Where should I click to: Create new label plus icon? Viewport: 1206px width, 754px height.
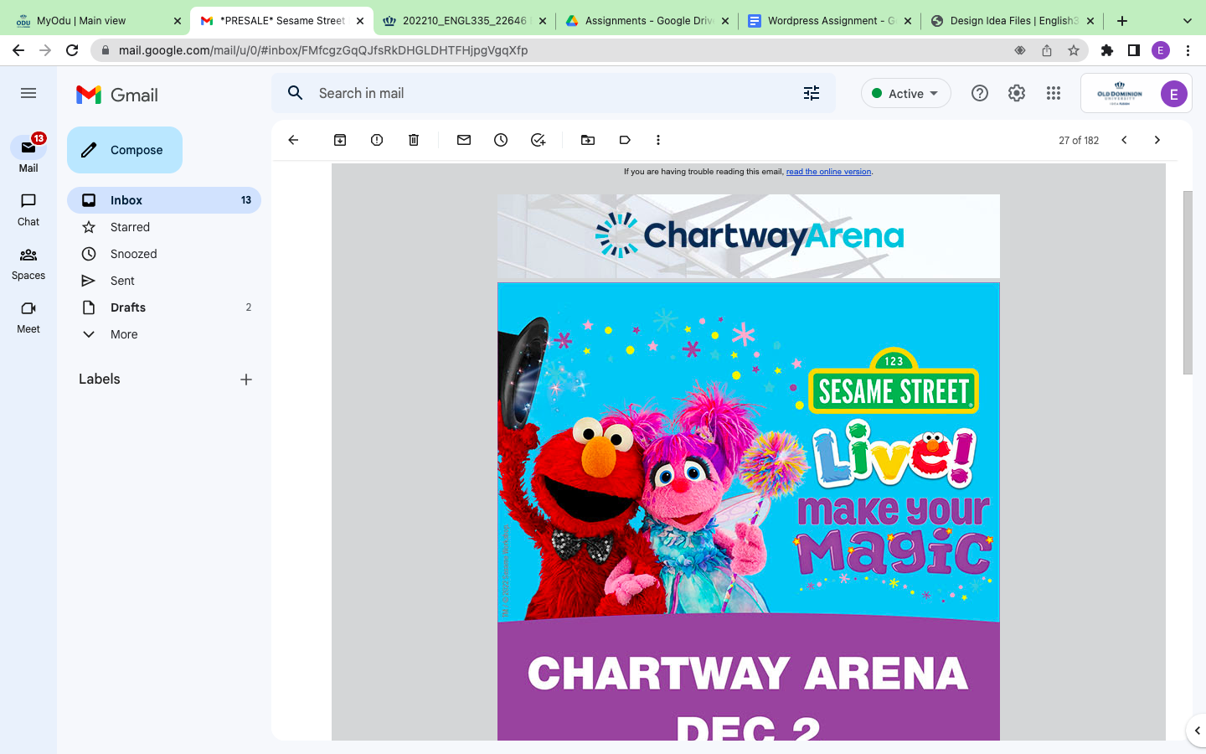click(x=246, y=380)
